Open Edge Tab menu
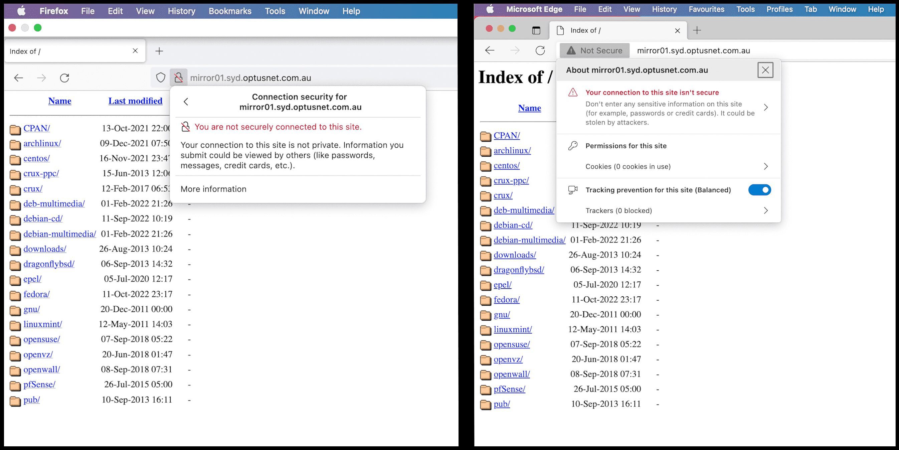 [x=811, y=9]
